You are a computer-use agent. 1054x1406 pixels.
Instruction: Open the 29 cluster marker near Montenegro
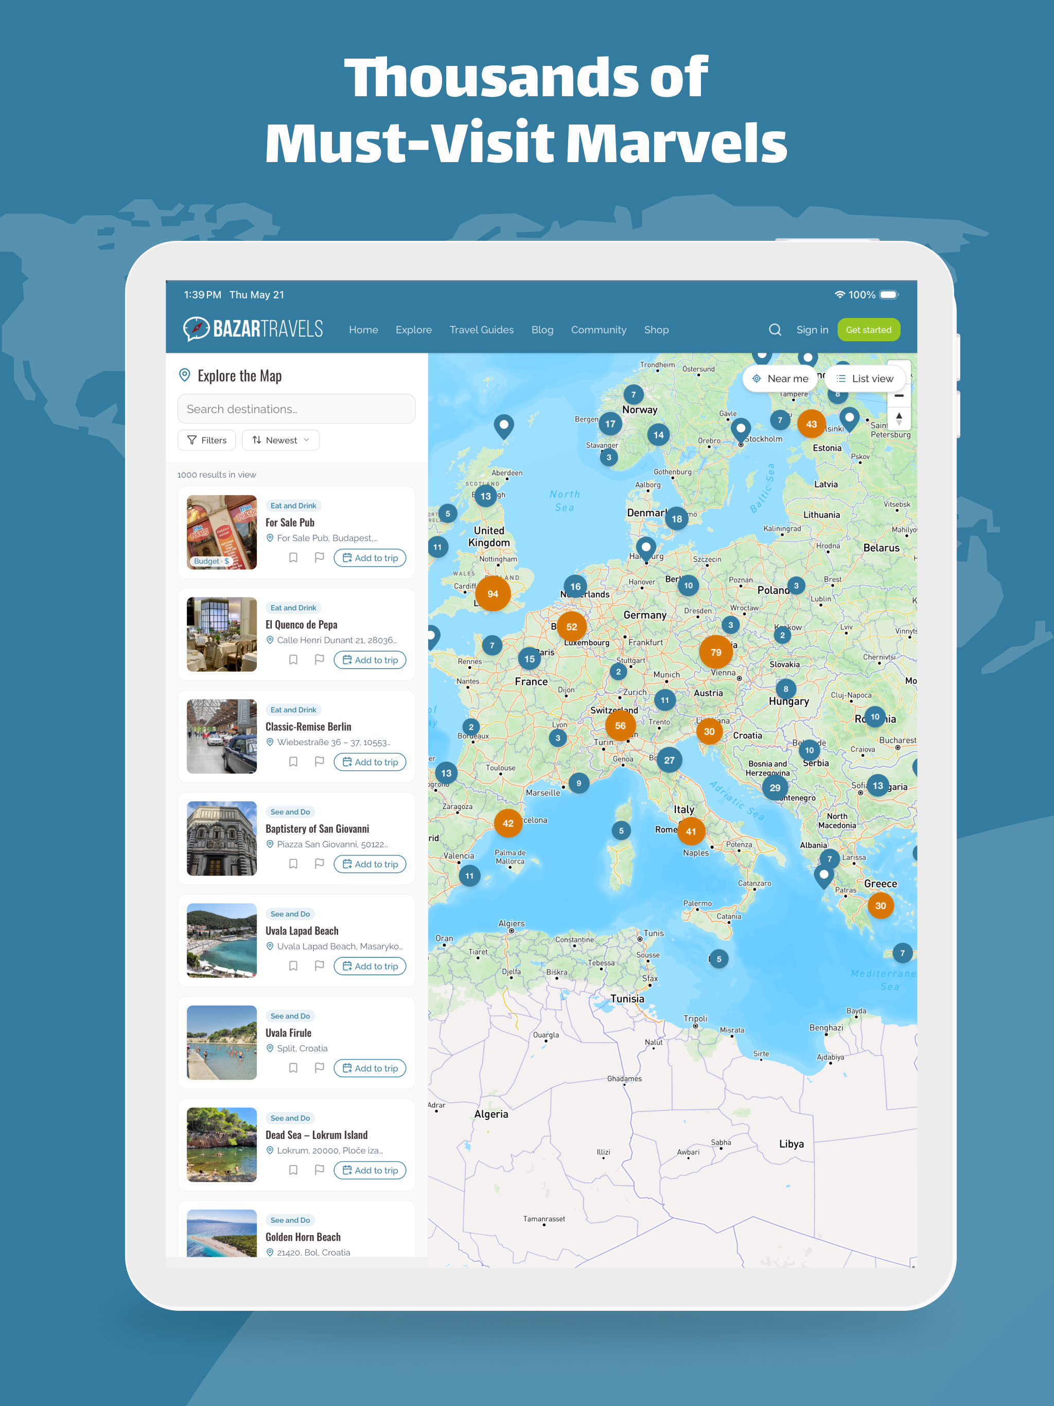point(775,787)
